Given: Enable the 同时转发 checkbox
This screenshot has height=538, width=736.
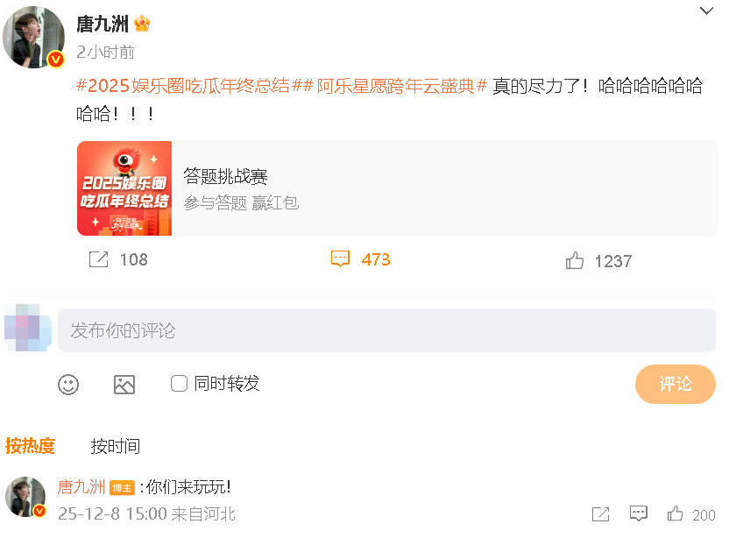Looking at the screenshot, I should (x=179, y=383).
